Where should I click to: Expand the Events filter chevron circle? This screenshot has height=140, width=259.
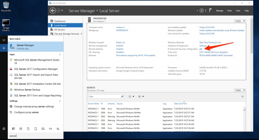tap(242, 97)
